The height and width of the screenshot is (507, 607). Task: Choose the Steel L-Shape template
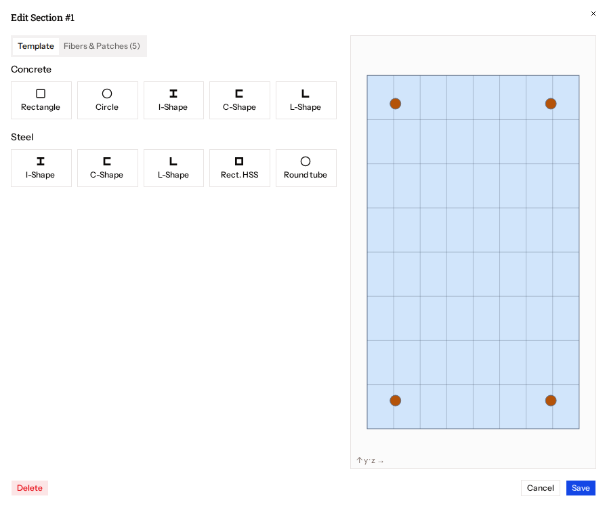pyautogui.click(x=173, y=168)
